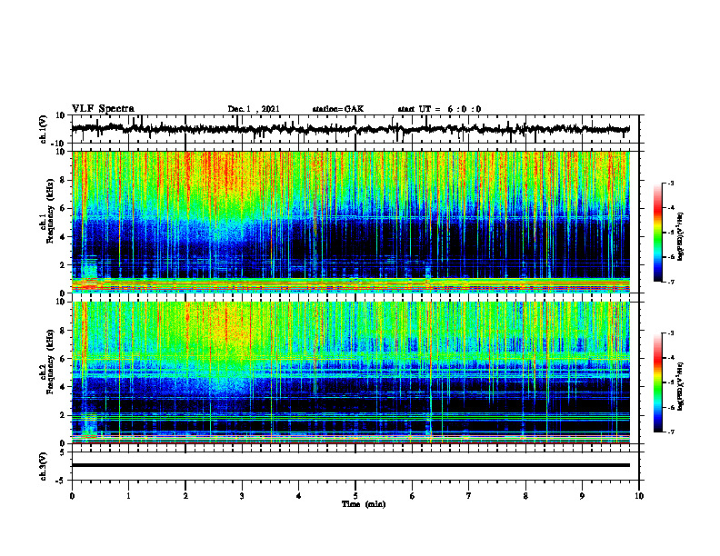The image size is (720, 556).
Task: Click tick label "9" on the time axis
Action: click(x=582, y=496)
